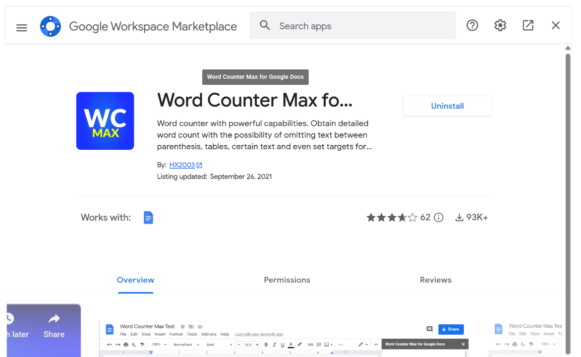Click the info icon next to 62 ratings
Image resolution: width=581 pixels, height=357 pixels.
pos(438,218)
